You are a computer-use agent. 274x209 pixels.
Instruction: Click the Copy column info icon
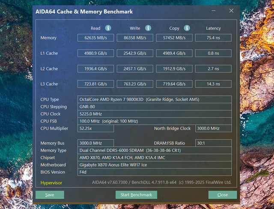point(187,28)
